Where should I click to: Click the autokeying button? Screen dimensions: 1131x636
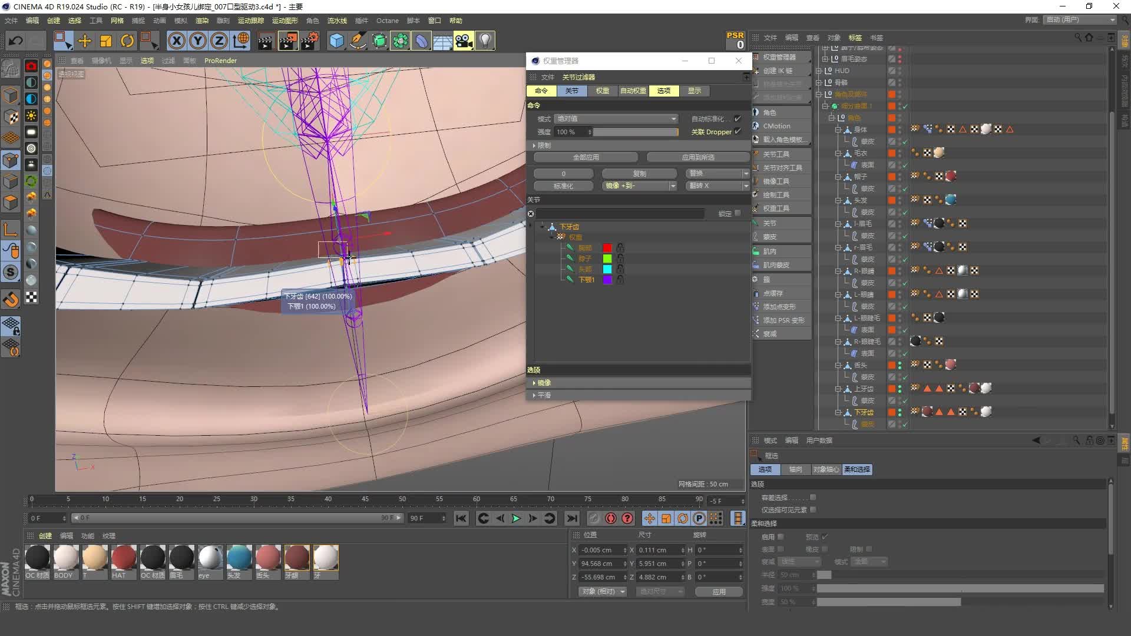click(x=611, y=518)
